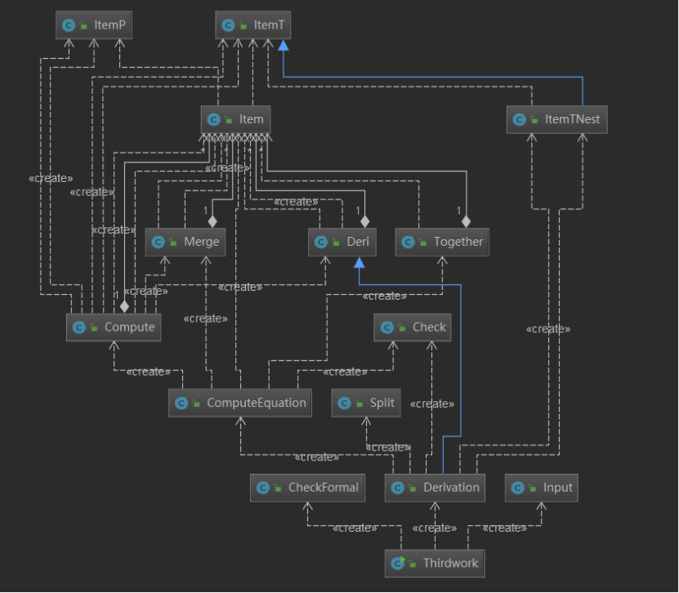Click the runnable class icon on Thirdwork
The width and height of the screenshot is (679, 593).
tap(398, 563)
